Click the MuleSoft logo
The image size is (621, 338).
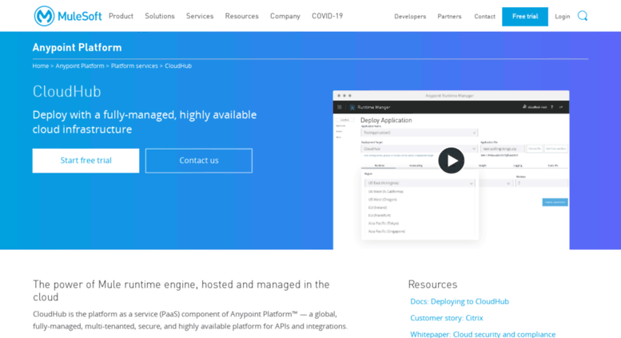(68, 16)
